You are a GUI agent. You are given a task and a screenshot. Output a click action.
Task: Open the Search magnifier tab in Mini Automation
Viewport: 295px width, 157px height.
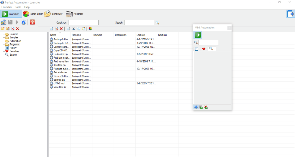212,49
